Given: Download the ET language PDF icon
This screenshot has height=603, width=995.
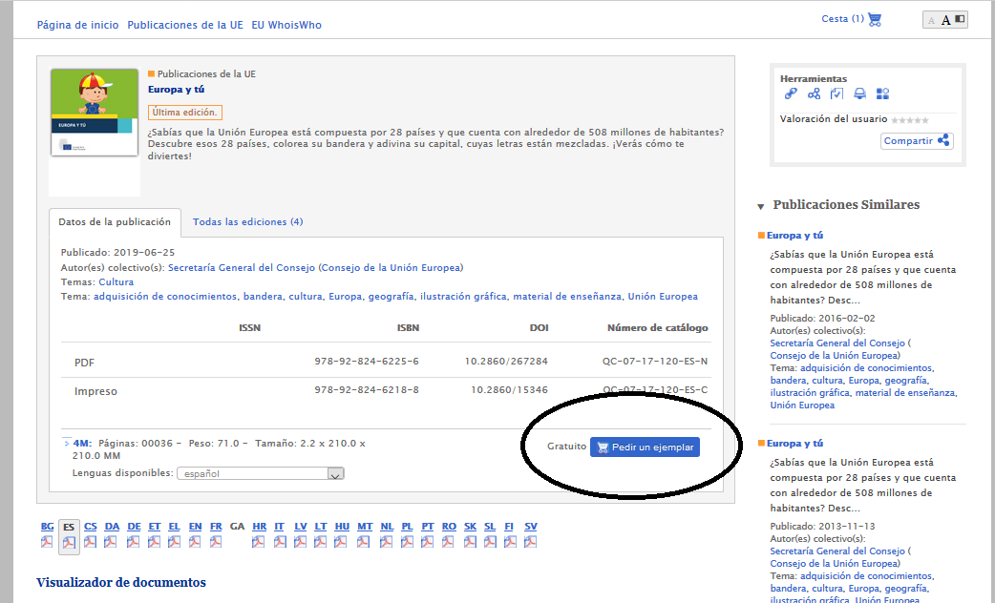Looking at the screenshot, I should [154, 542].
